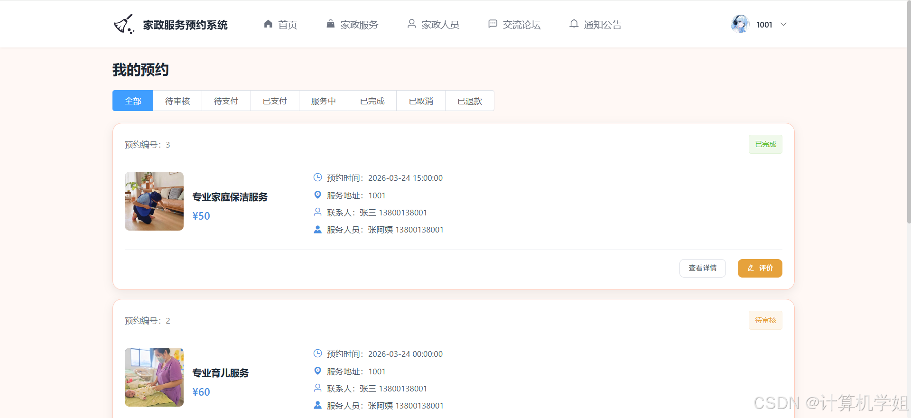Open the 交流论坛 menu item
Viewport: 911px width, 418px height.
pos(514,24)
